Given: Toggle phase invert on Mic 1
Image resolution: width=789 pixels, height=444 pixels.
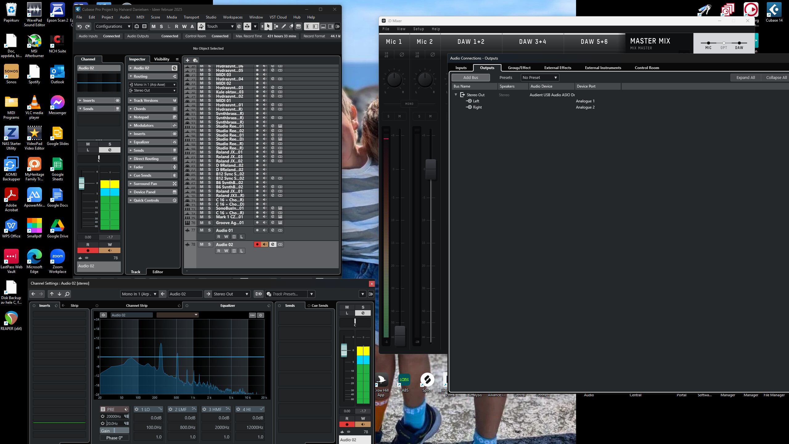Looking at the screenshot, I should (x=402, y=55).
